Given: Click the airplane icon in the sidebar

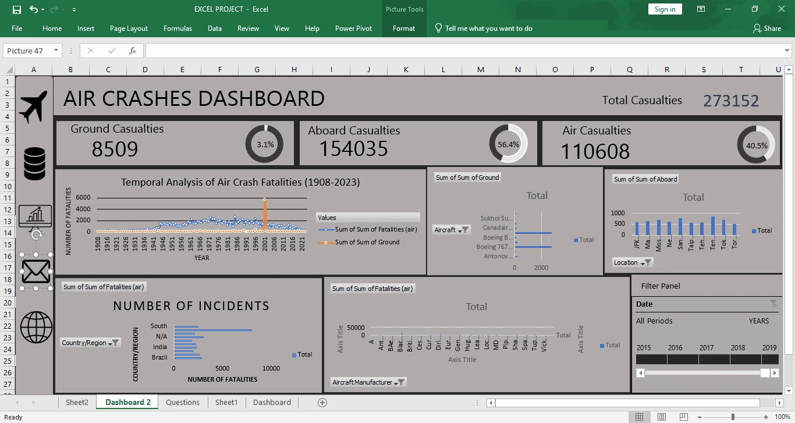Looking at the screenshot, I should click(x=33, y=106).
